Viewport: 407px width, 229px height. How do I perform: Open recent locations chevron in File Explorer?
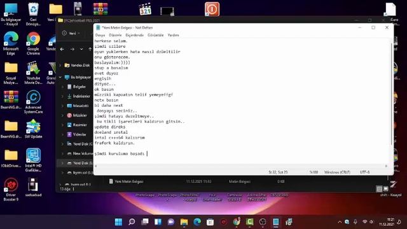pyautogui.click(x=81, y=49)
